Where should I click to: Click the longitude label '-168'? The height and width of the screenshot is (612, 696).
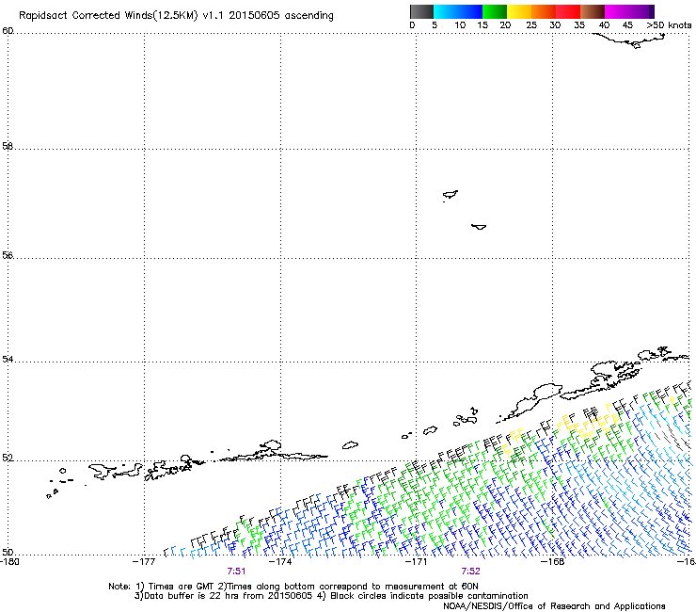point(552,561)
